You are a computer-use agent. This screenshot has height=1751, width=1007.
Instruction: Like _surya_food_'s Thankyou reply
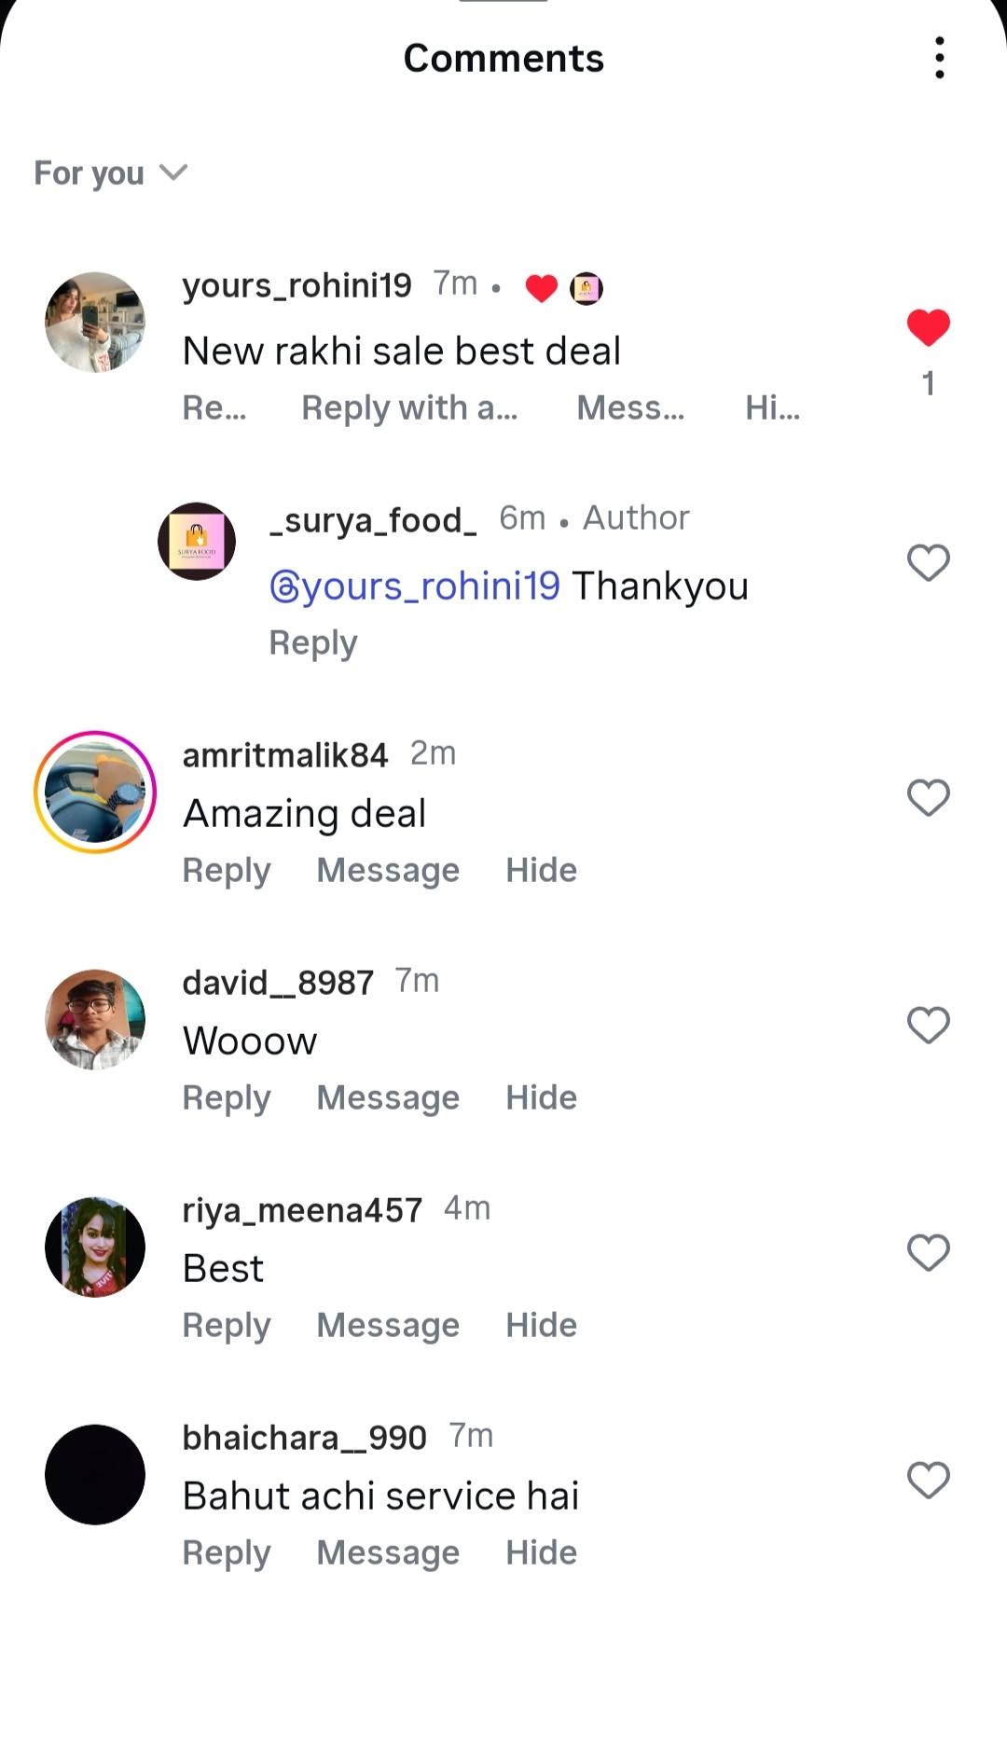928,562
